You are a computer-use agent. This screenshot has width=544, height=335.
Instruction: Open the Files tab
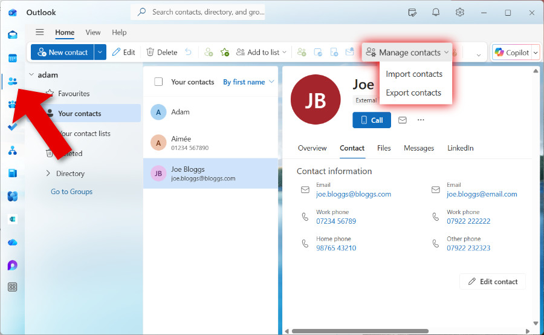384,148
